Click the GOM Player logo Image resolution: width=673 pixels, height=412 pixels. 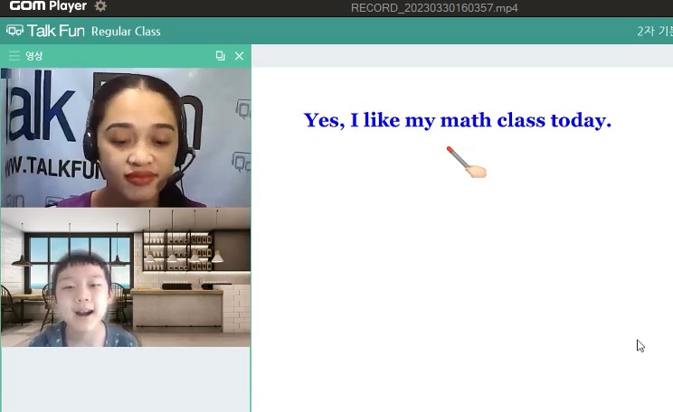pyautogui.click(x=47, y=6)
